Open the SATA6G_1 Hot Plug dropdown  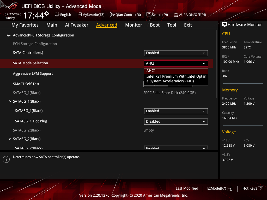coord(176,122)
